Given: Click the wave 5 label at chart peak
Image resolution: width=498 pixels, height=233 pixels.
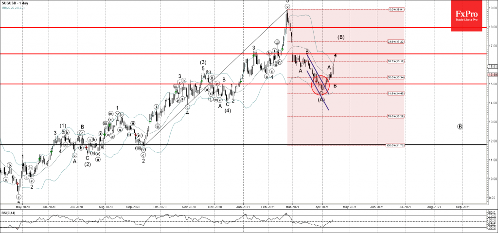Looking at the screenshot, I should [287, 1].
